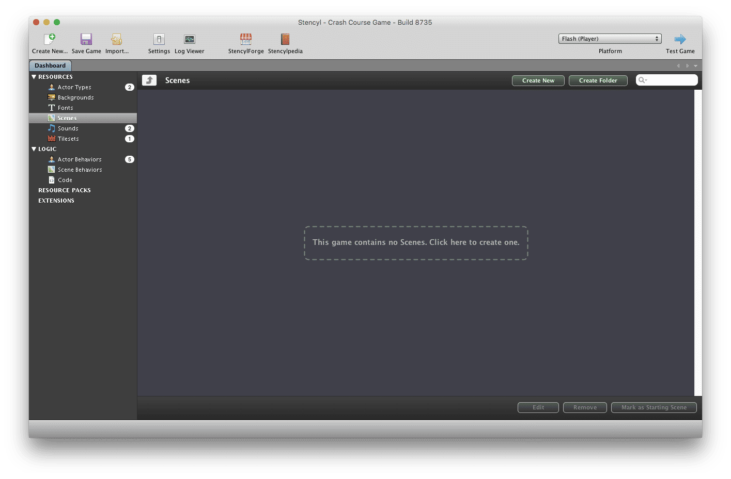Select Tilesets in the sidebar

pos(83,139)
